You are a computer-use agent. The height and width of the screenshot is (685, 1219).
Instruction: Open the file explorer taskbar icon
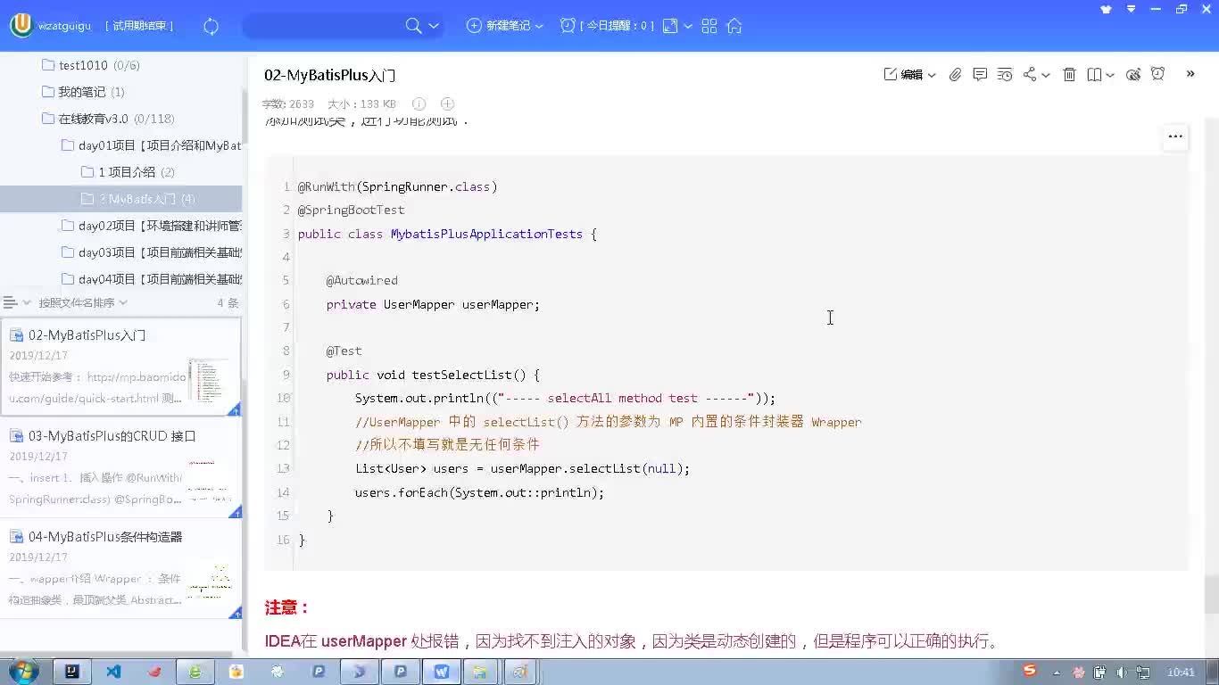pyautogui.click(x=479, y=672)
